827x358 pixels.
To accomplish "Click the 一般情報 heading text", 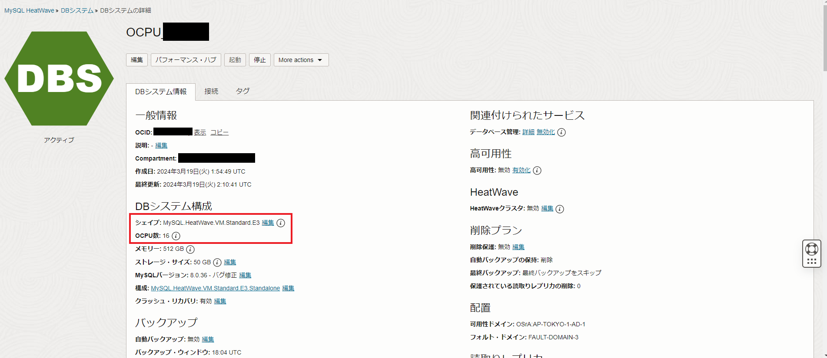I will coord(156,115).
